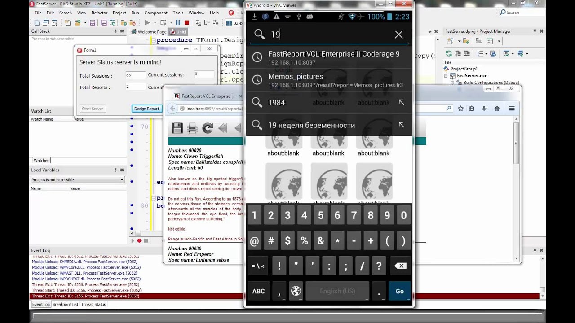Screen dimensions: 575x323
Task: Open the File menu in RAD Studio
Action: (38, 13)
